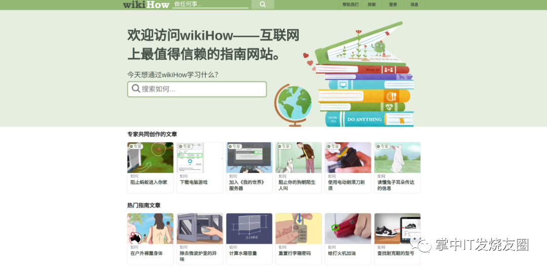Open the 消息 menu
547x269 pixels.
point(414,5)
